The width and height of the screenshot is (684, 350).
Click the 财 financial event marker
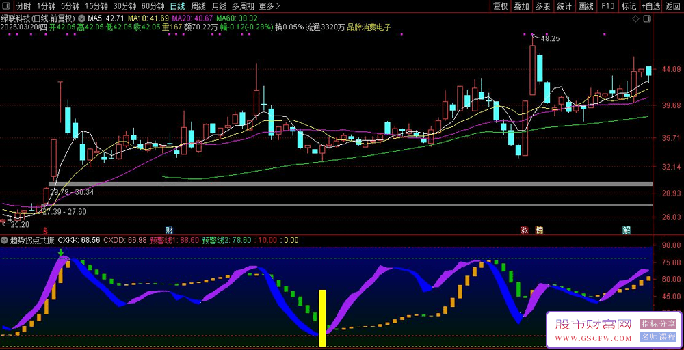click(x=169, y=230)
